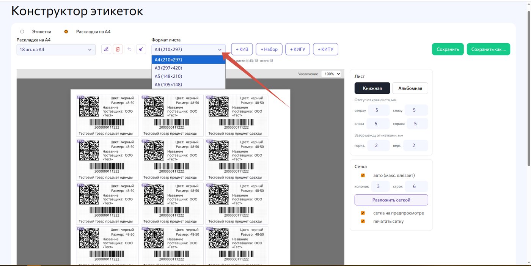531x266 pixels.
Task: Uncheck сетка на предпросмотре checkbox
Action: [363, 213]
